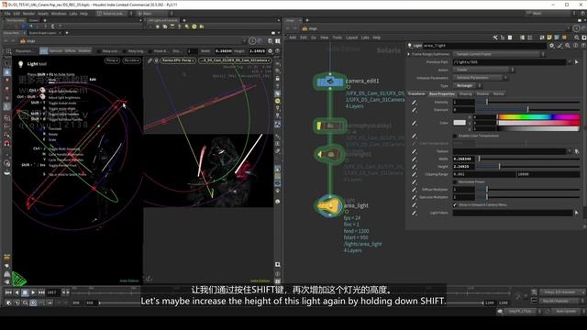This screenshot has height=330, width=587.
Task: Open the Assets menu
Action: pyautogui.click(x=43, y=14)
